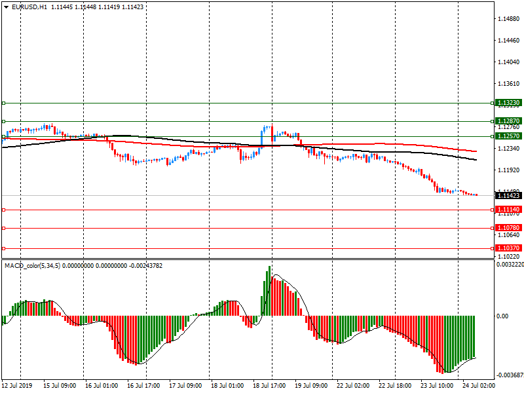The height and width of the screenshot is (393, 524).
Task: Click the 1.14040 price scale value
Action: (x=509, y=62)
